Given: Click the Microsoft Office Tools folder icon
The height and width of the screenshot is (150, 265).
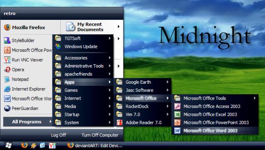Looking at the screenshot, I should (x=177, y=98).
